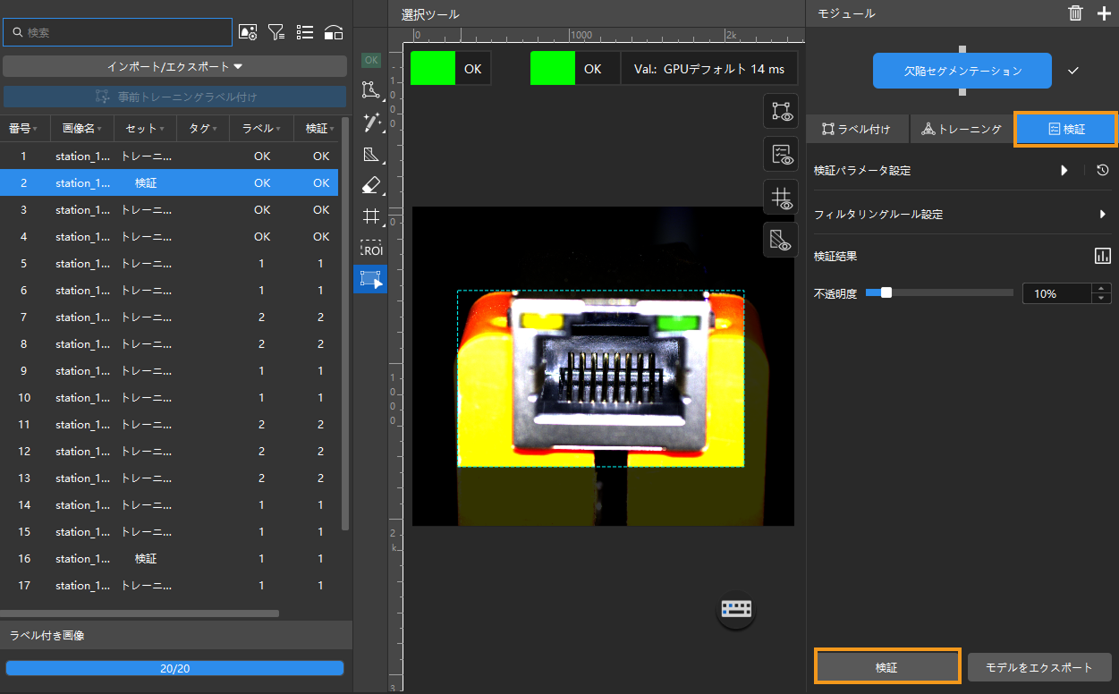The width and height of the screenshot is (1119, 694).
Task: Select image row number 13
Action: [169, 478]
